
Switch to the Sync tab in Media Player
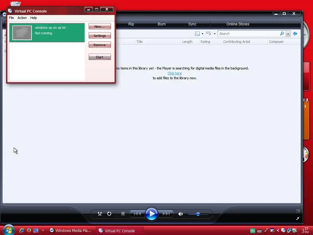click(x=192, y=24)
